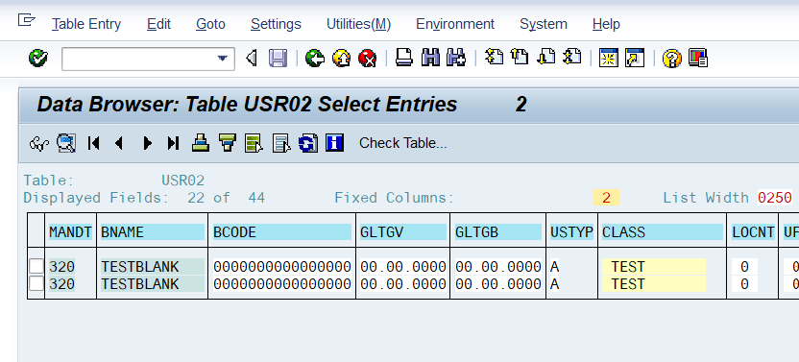Screen dimensions: 799x362
Task: Collapse the command field with the triangle arrow
Action: (252, 59)
